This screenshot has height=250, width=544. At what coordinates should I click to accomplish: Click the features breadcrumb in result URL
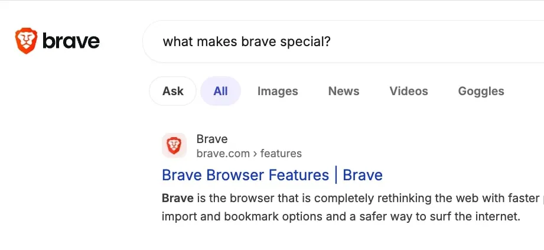click(281, 153)
